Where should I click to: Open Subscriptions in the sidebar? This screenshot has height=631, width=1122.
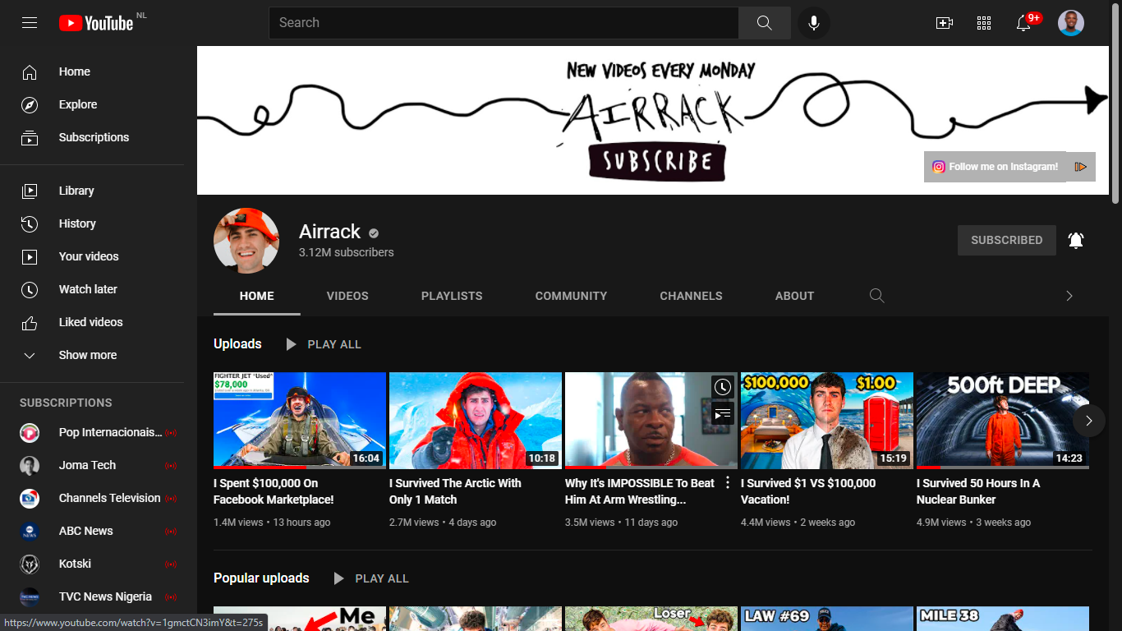(92, 138)
